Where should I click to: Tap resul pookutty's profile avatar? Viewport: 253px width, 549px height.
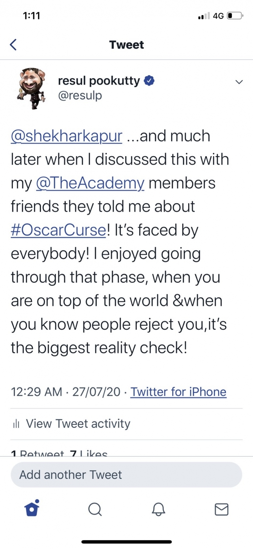click(31, 88)
